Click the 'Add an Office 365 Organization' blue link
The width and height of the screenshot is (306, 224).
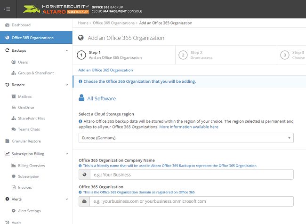click(105, 70)
